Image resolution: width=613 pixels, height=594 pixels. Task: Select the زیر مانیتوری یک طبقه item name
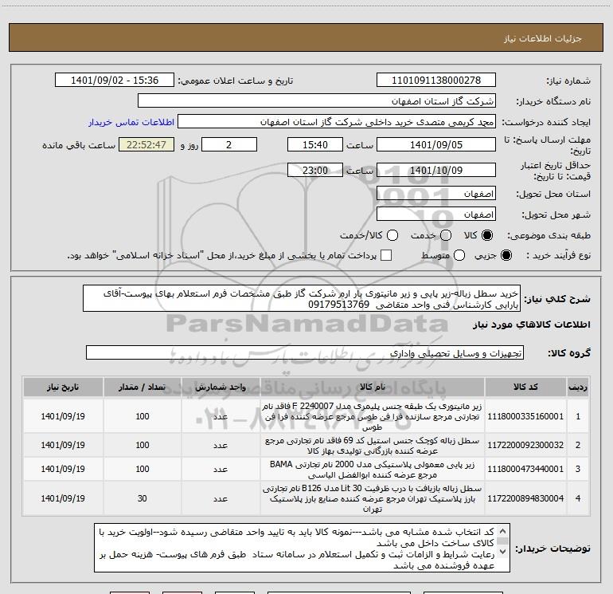(x=373, y=417)
